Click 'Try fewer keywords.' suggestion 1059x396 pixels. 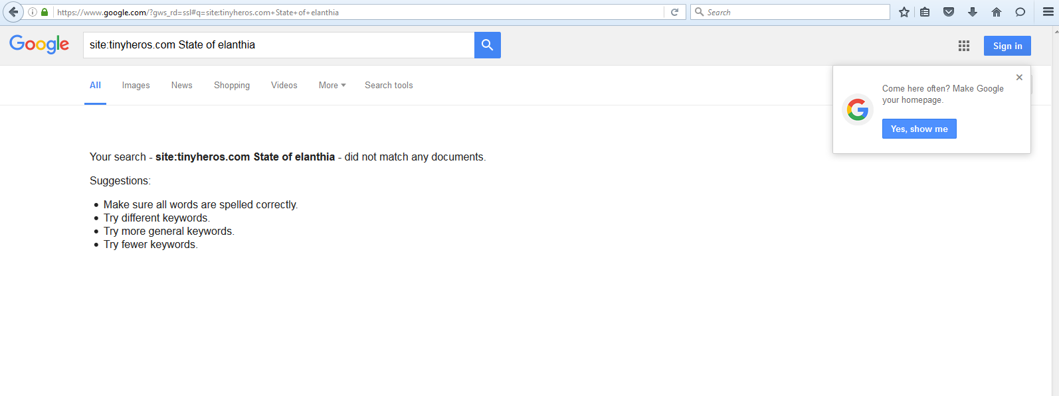[151, 244]
